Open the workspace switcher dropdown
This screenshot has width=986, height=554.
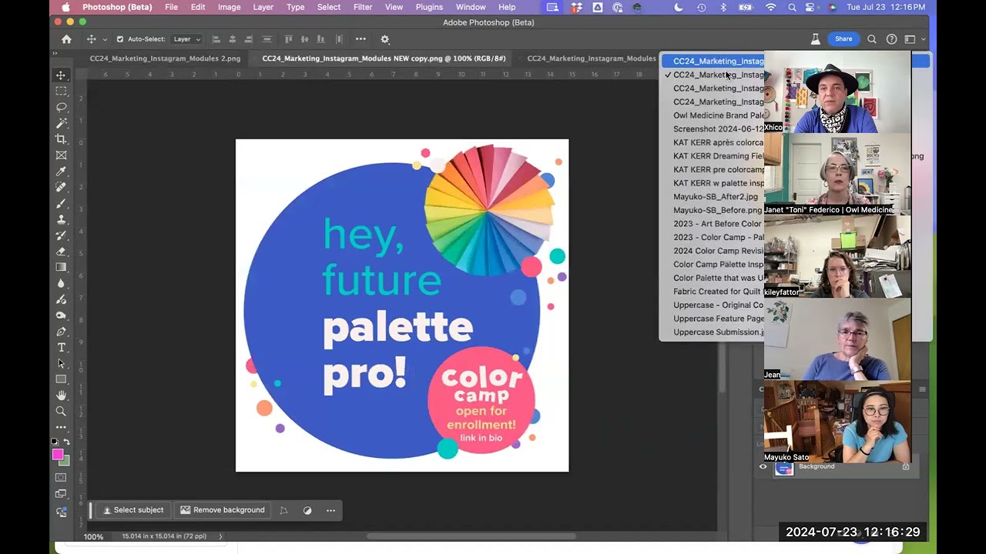tap(914, 39)
